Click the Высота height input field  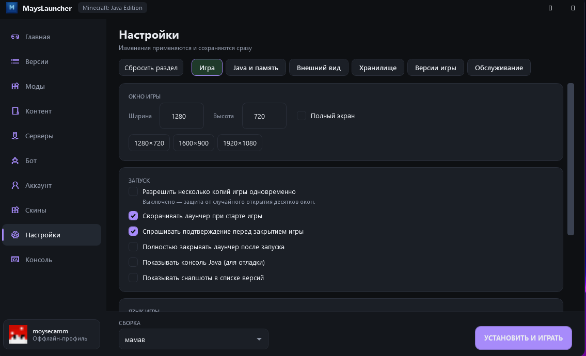[x=264, y=116]
